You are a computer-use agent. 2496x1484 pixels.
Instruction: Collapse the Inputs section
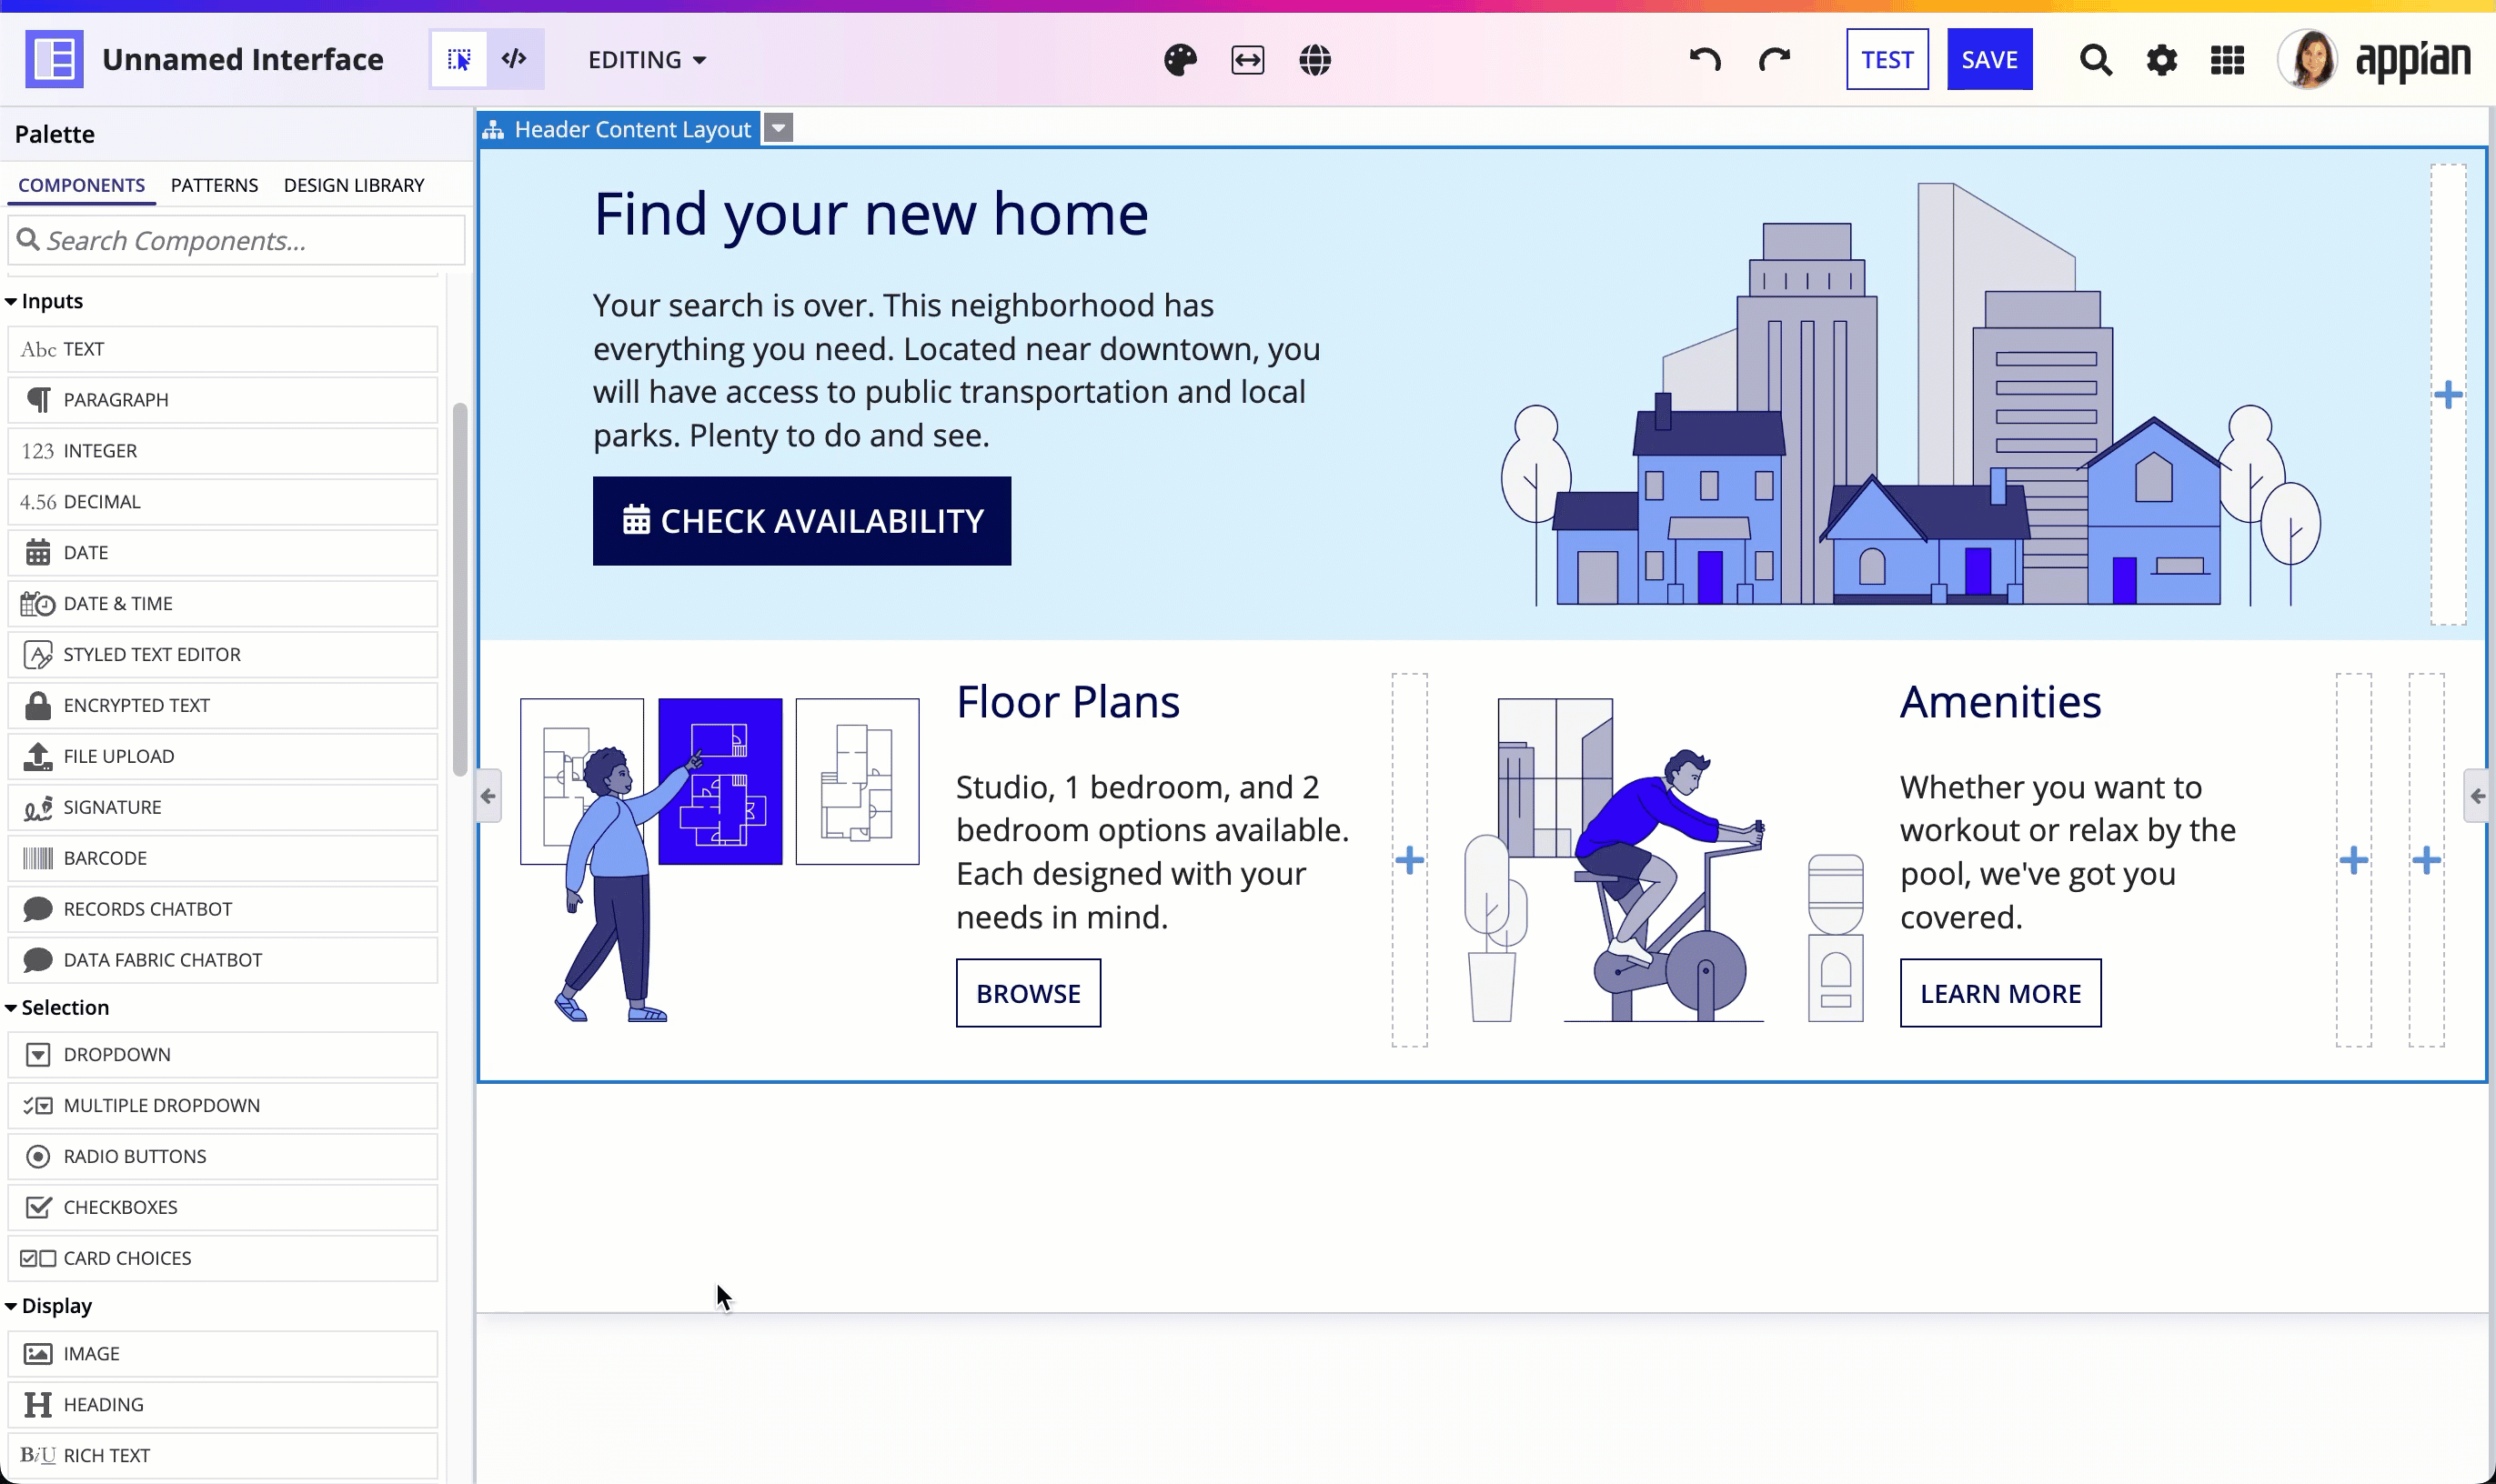pos(45,301)
